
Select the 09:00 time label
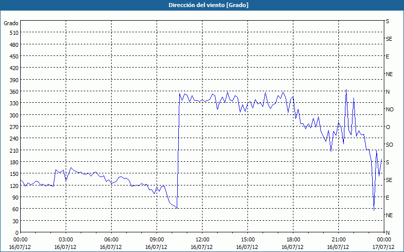pyautogui.click(x=157, y=240)
